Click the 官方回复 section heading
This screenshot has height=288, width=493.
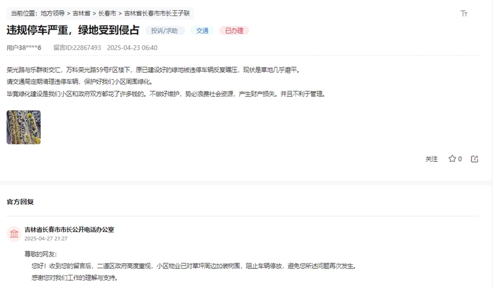20,202
